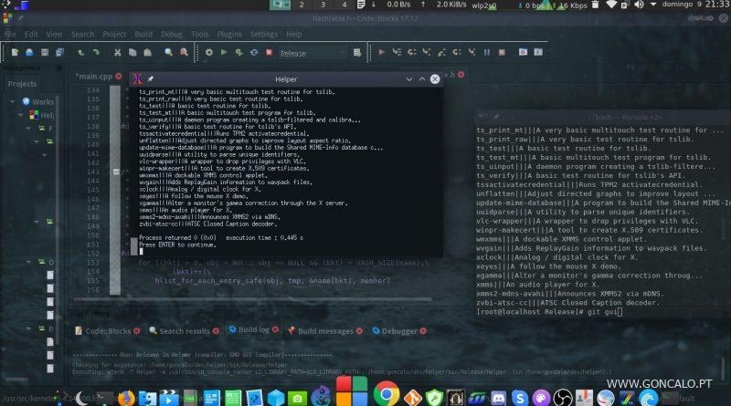Click the Helper window down-chevron button

pyautogui.click(x=408, y=79)
